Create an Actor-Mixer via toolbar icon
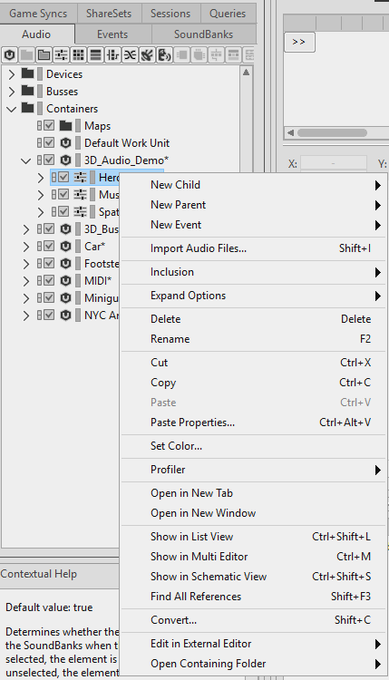This screenshot has height=680, width=389. point(61,55)
